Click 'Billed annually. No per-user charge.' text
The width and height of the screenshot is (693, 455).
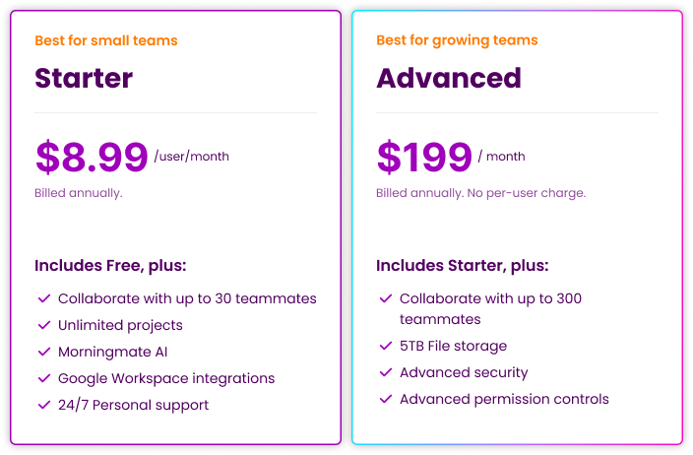coord(480,193)
